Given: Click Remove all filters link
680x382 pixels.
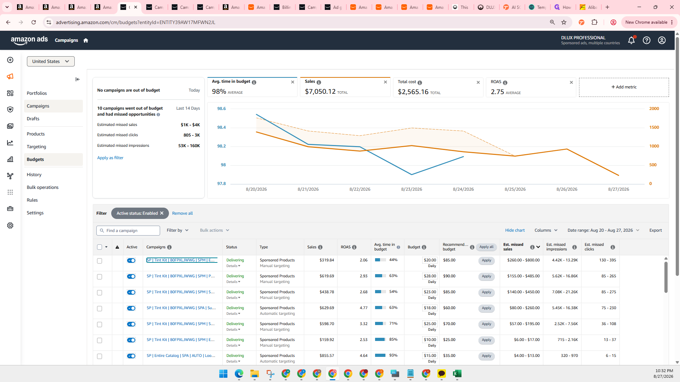Looking at the screenshot, I should coord(182,213).
